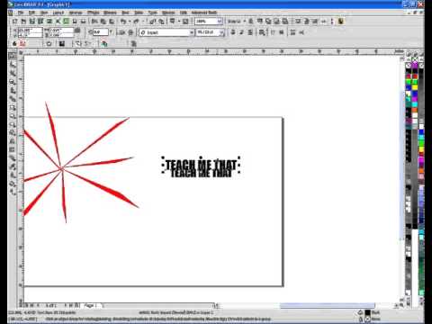The height and width of the screenshot is (324, 432).
Task: Select the Pick tool in the toolbox
Action: click(x=13, y=56)
